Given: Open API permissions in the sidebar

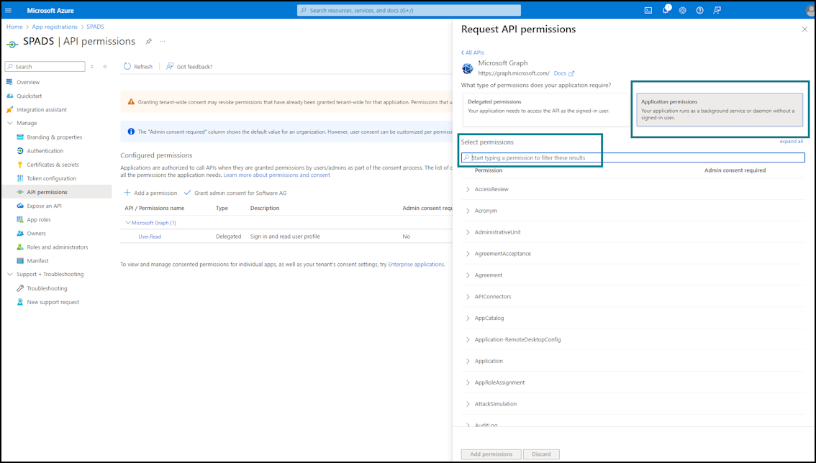Looking at the screenshot, I should coord(57,192).
